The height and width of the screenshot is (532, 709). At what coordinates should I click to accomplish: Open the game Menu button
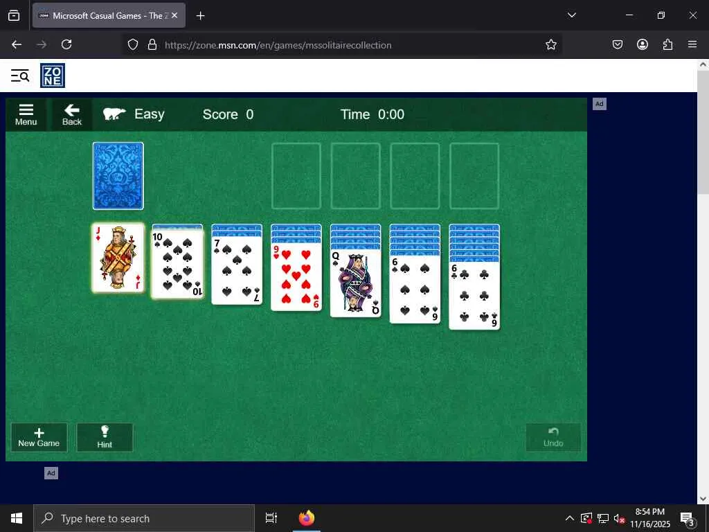point(26,114)
